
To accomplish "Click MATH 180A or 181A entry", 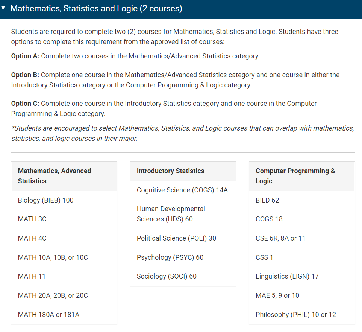I will (x=64, y=315).
